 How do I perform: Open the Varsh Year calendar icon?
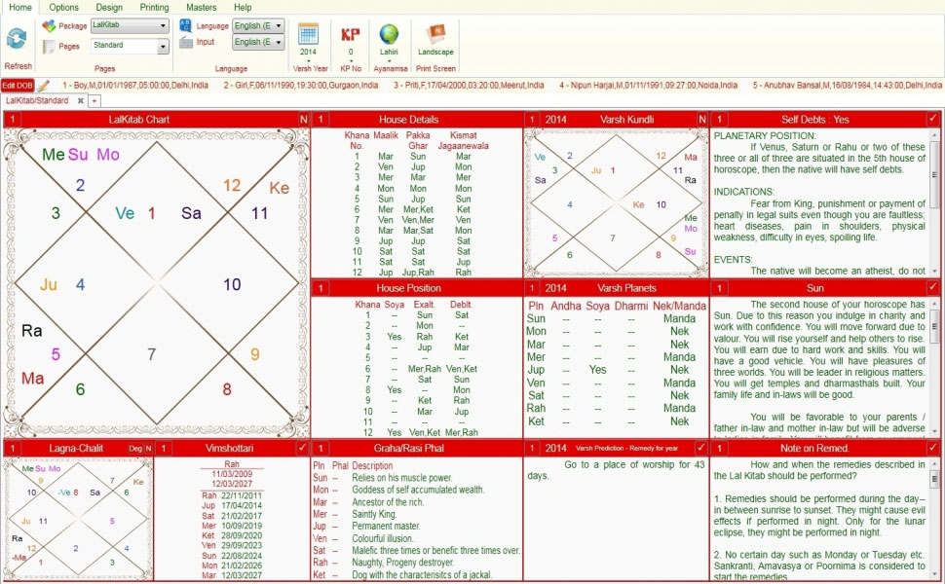click(308, 34)
